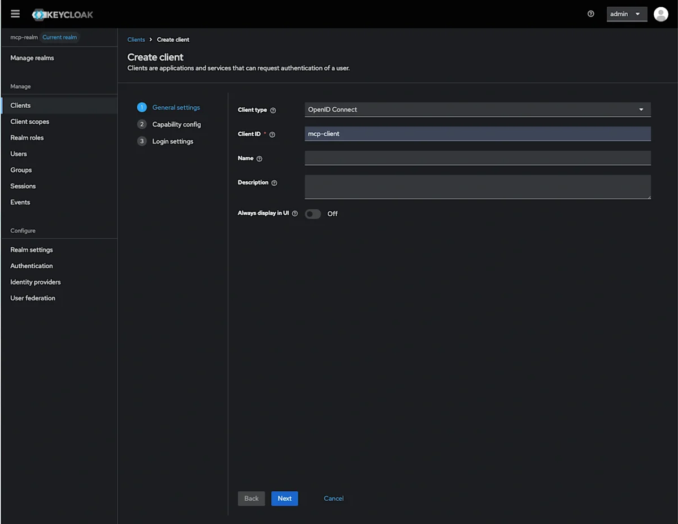Screen dimensions: 678x524
Task: Click the Next button
Action: [285, 499]
